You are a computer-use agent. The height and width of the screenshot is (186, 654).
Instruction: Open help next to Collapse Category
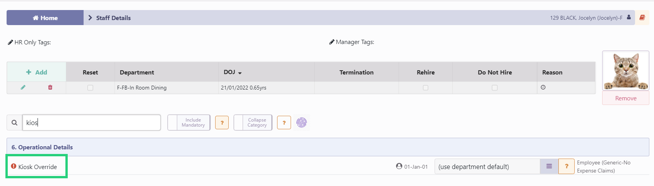click(284, 123)
